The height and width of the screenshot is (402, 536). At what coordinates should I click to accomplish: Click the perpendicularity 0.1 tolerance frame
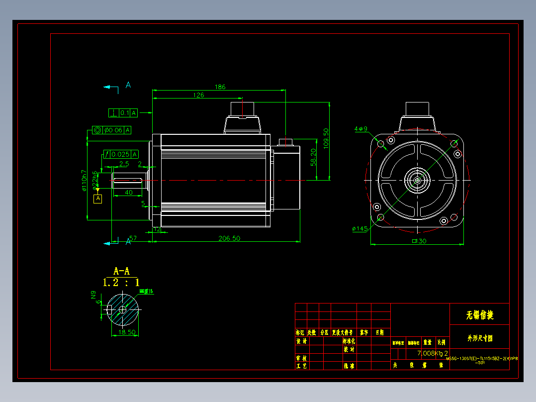[123, 113]
